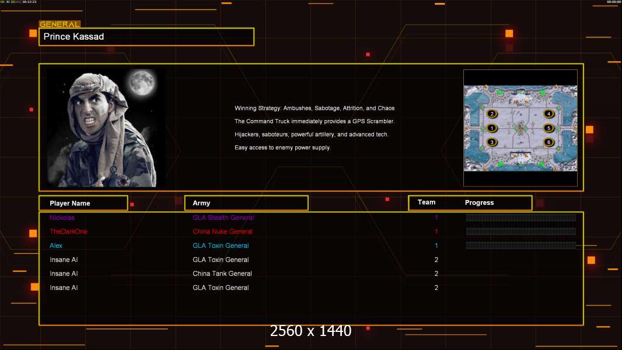This screenshot has height=350, width=622.
Task: Click China Nuke General army entry
Action: [222, 232]
